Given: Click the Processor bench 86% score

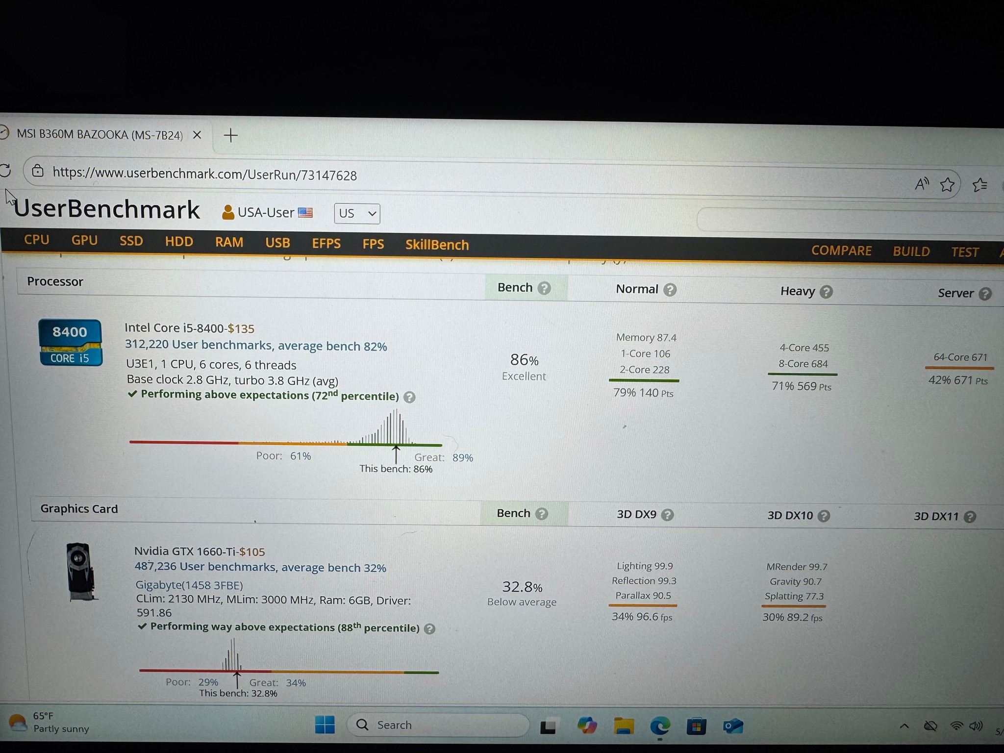Looking at the screenshot, I should (x=524, y=359).
